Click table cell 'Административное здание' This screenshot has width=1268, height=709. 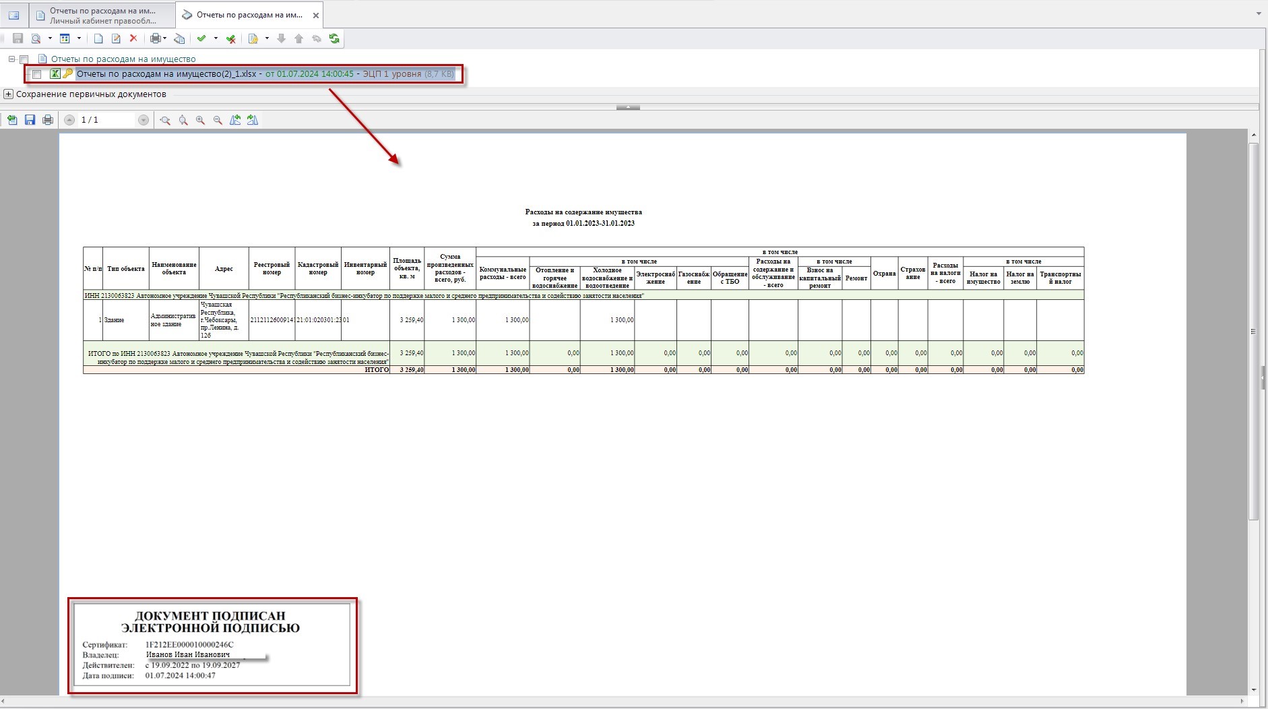[174, 320]
